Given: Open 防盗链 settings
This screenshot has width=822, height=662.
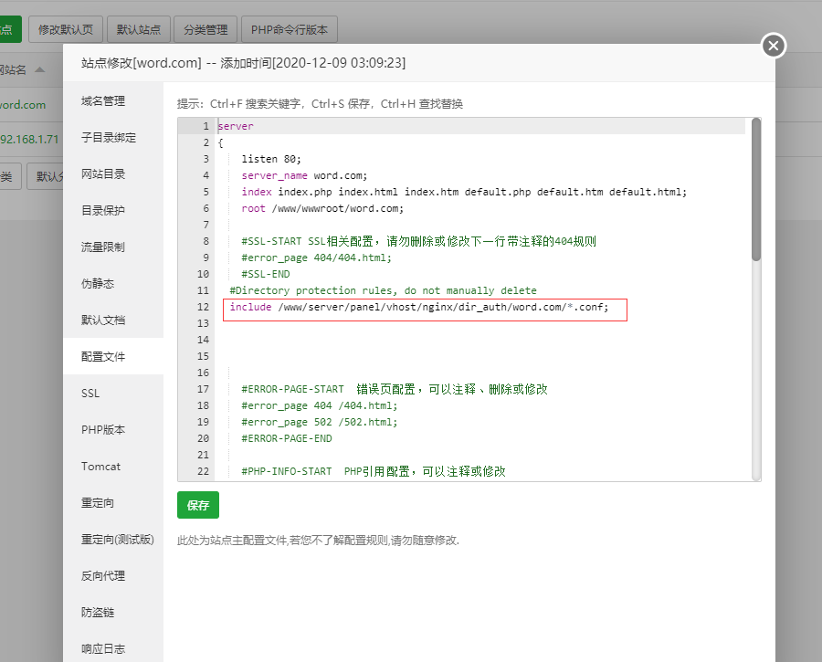Looking at the screenshot, I should pos(98,613).
